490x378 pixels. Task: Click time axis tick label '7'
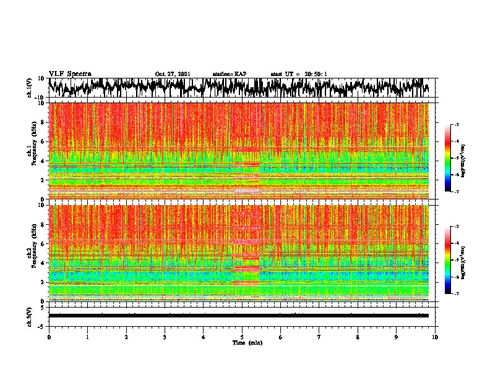[x=319, y=337]
